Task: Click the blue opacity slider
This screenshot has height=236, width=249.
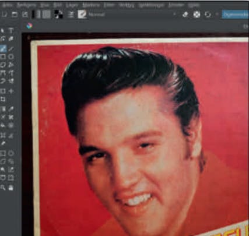Action: 235,15
